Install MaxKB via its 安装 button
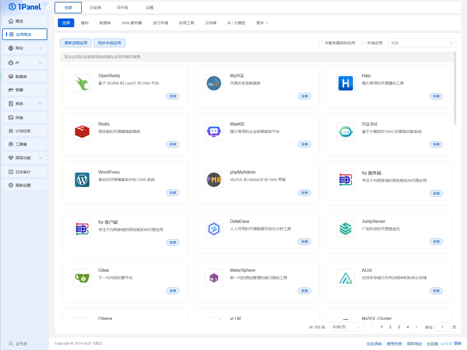The height and width of the screenshot is (350, 467). (x=305, y=144)
